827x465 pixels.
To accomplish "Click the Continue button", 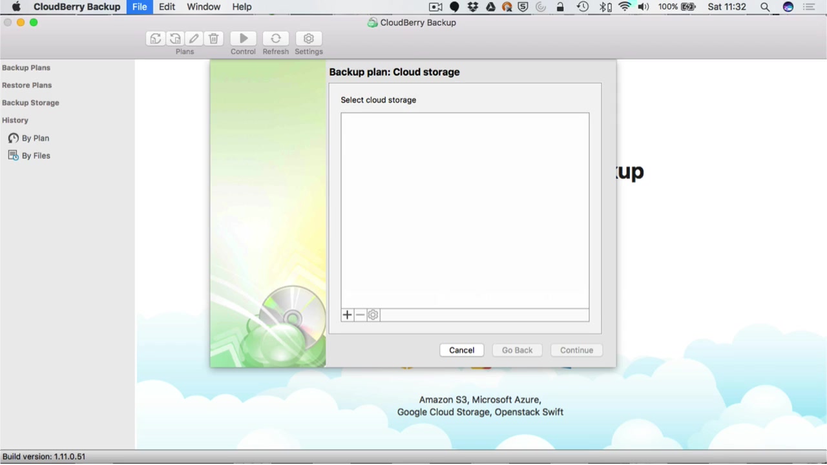I will click(x=576, y=350).
